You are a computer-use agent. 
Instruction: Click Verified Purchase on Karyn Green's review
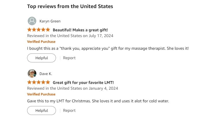[41, 42]
